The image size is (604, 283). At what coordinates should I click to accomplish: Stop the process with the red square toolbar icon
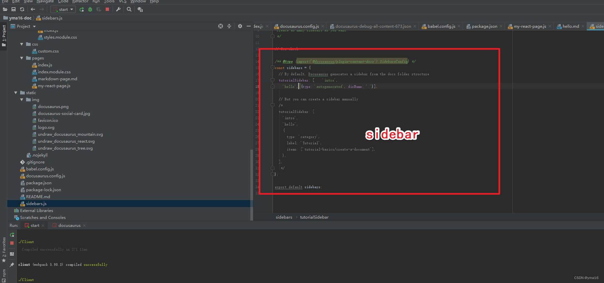[107, 9]
